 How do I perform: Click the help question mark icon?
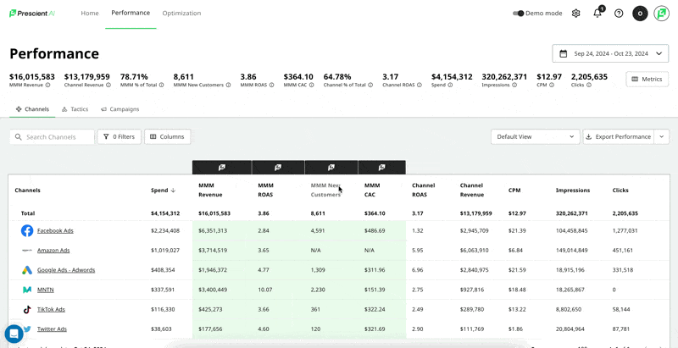point(619,14)
